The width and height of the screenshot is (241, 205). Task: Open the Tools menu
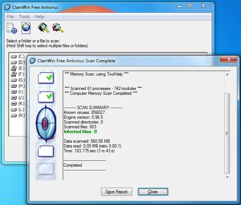pos(24,17)
